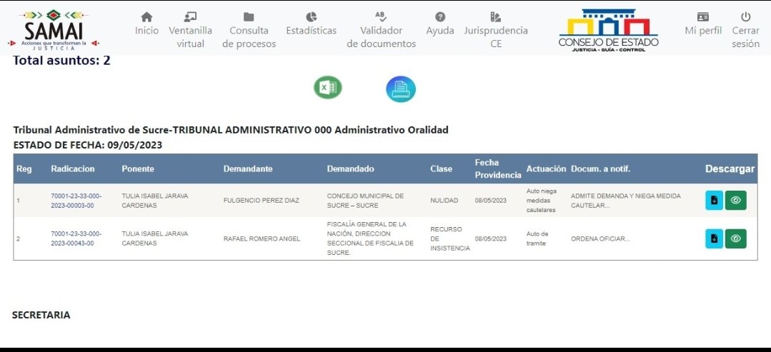
Task: View document for Rafael Romero Angel row
Action: (x=735, y=238)
